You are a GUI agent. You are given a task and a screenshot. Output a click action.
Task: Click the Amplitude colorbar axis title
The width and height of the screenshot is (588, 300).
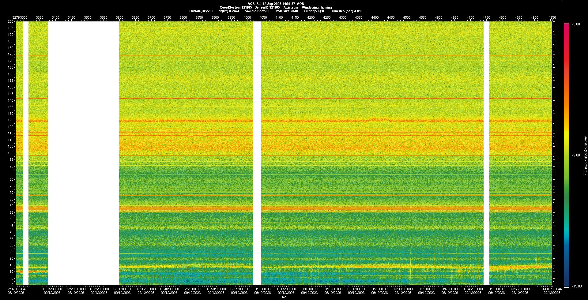[585, 155]
